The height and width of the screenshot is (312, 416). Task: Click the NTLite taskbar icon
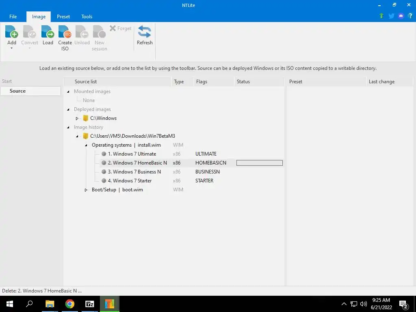click(x=110, y=304)
